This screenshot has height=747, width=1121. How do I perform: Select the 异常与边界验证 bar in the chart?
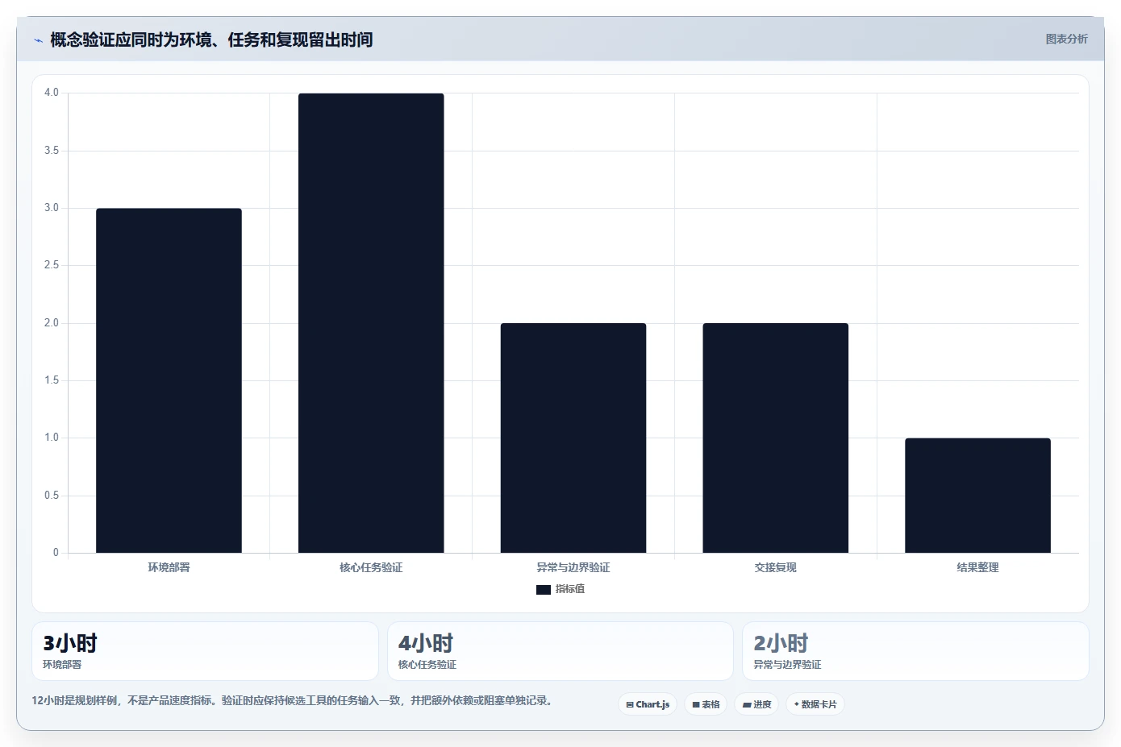coord(573,438)
